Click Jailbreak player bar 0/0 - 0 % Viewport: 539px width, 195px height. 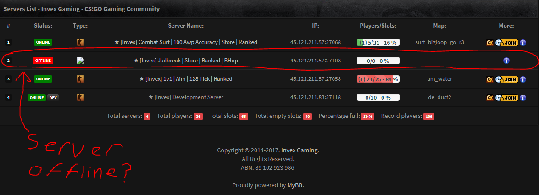(378, 61)
